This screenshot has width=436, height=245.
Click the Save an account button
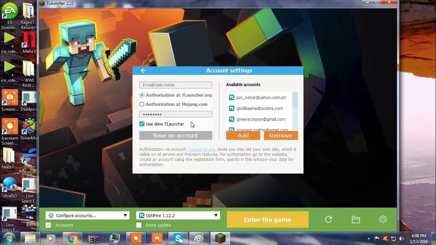pyautogui.click(x=175, y=135)
